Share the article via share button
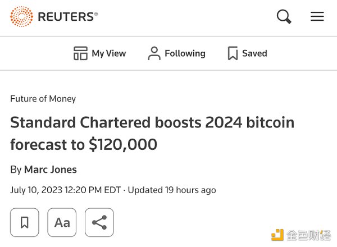Image resolution: width=337 pixels, height=247 pixels. coord(99,222)
